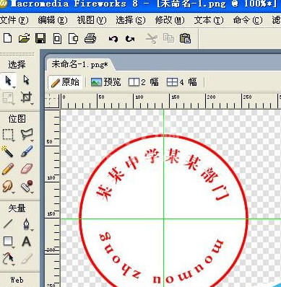The height and width of the screenshot is (287, 281).
Task: Click the New document icon
Action: 7,38
